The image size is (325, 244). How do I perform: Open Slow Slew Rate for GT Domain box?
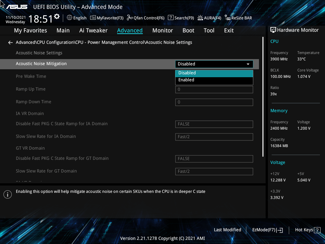(214, 171)
